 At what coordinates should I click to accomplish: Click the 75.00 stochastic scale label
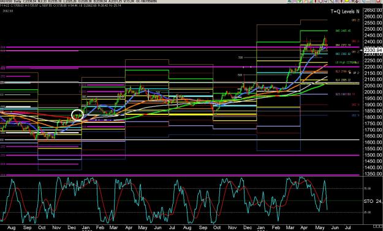coord(368,189)
